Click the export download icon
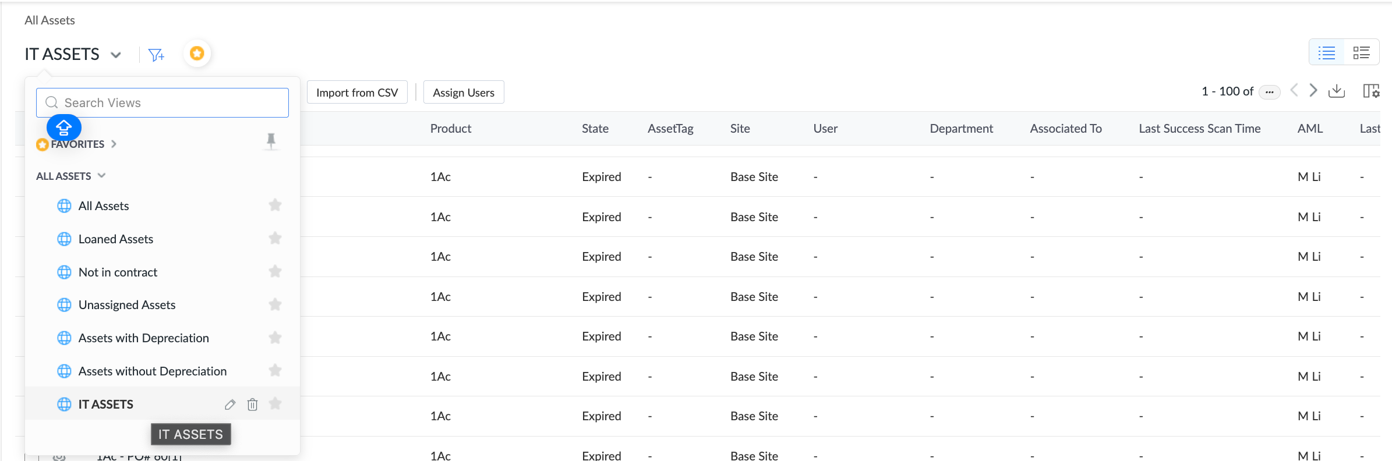Screen dimensions: 1392x461 (1337, 91)
